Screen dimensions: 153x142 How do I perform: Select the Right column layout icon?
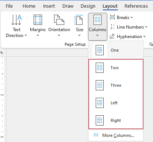coord(100,120)
